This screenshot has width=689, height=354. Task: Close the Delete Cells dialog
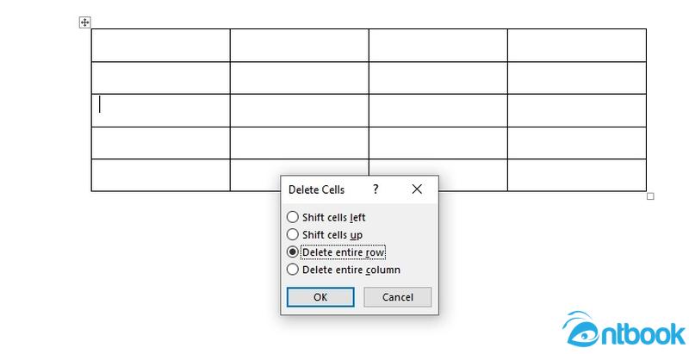pos(417,189)
